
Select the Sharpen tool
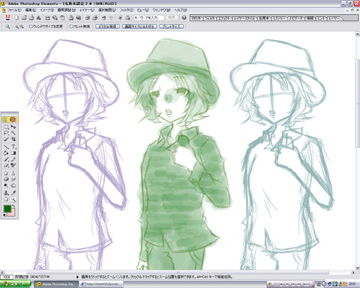13,173
